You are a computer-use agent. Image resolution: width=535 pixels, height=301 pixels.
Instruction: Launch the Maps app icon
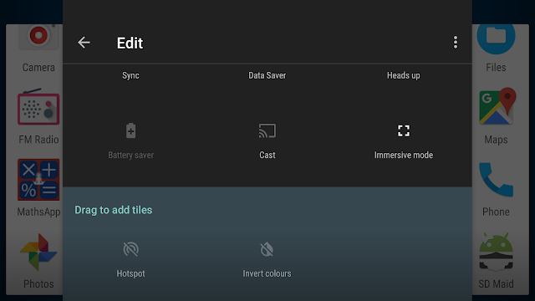pyautogui.click(x=498, y=106)
